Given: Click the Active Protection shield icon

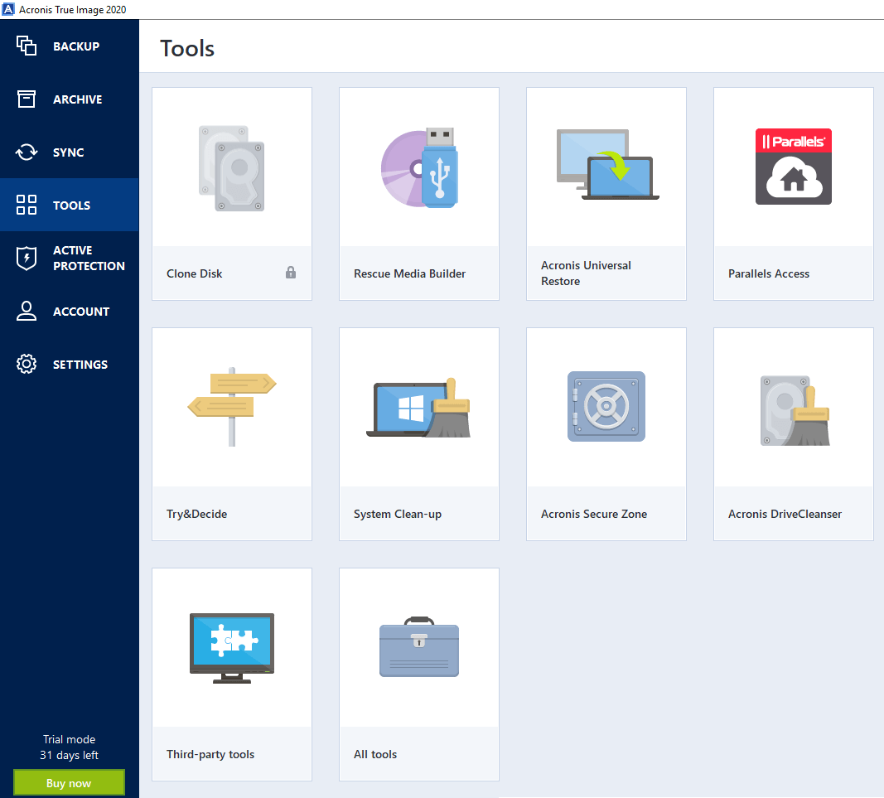Looking at the screenshot, I should coord(26,259).
